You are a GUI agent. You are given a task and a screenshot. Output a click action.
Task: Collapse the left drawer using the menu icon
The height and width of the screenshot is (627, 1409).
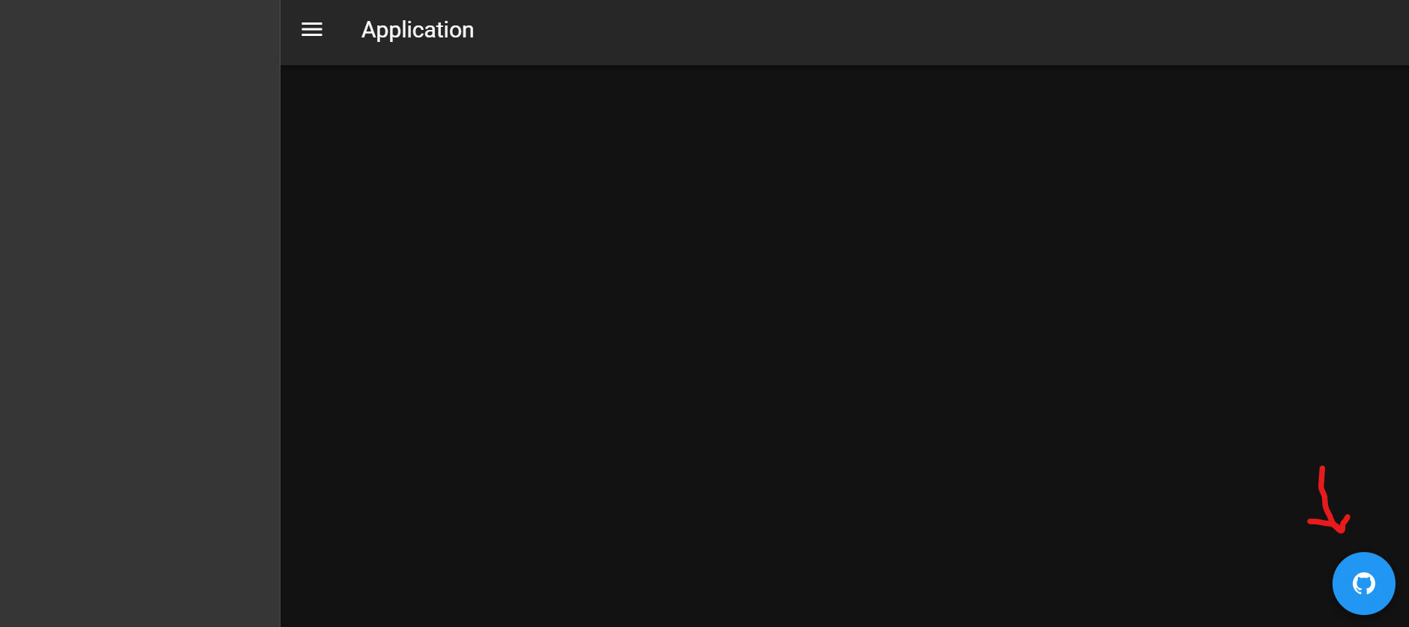(x=312, y=30)
